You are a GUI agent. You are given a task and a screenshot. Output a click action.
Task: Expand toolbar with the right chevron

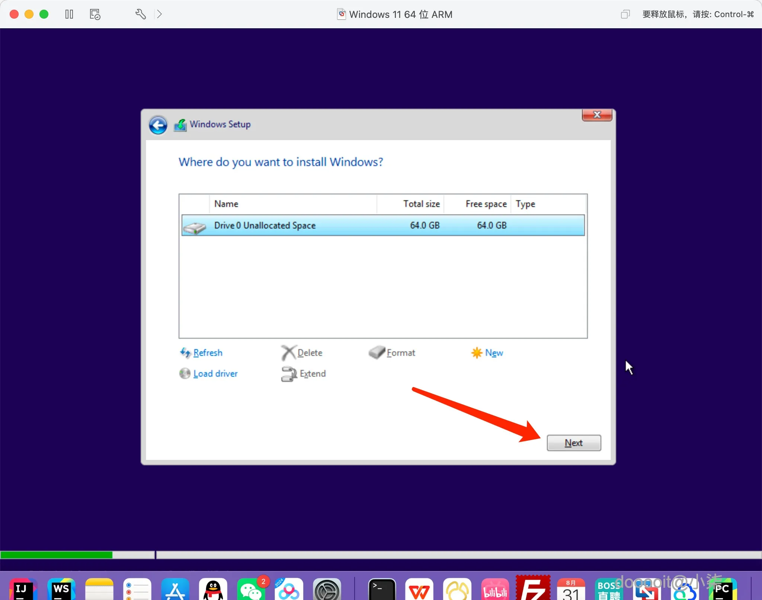[160, 14]
